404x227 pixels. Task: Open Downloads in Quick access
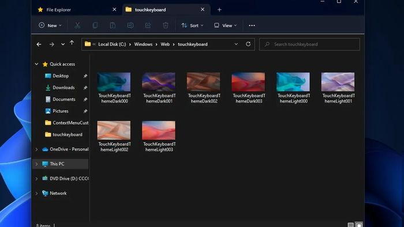[63, 88]
